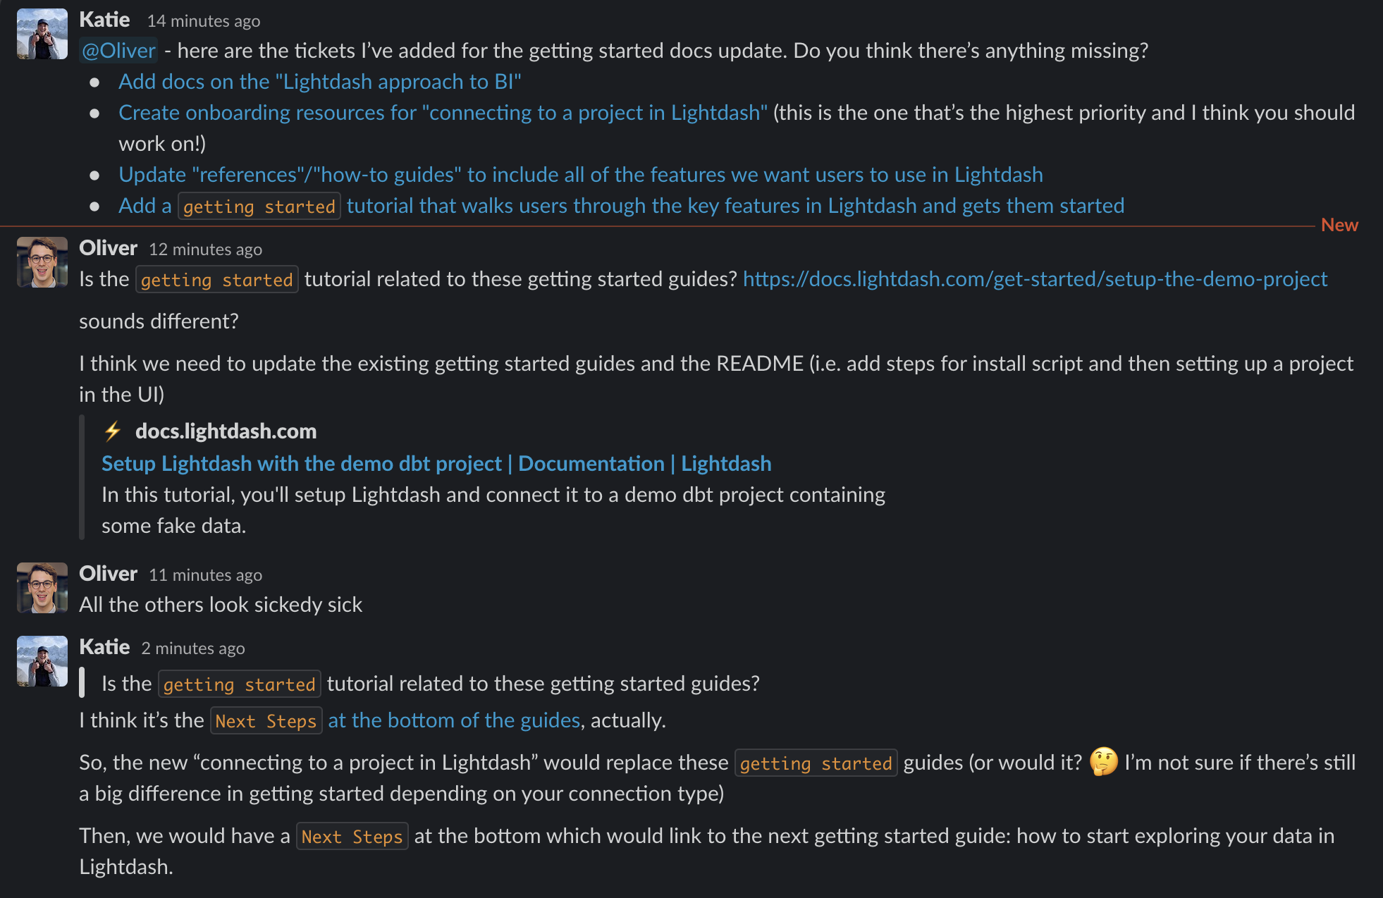Open Oliver's avatar beside the sickedy sick message
Viewport: 1383px width, 898px height.
click(41, 587)
